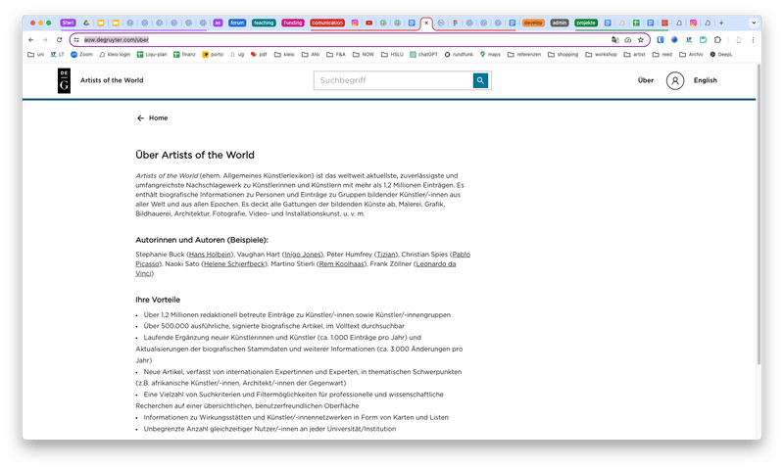
Task: Click the back arrow next to Home
Action: [x=140, y=117]
